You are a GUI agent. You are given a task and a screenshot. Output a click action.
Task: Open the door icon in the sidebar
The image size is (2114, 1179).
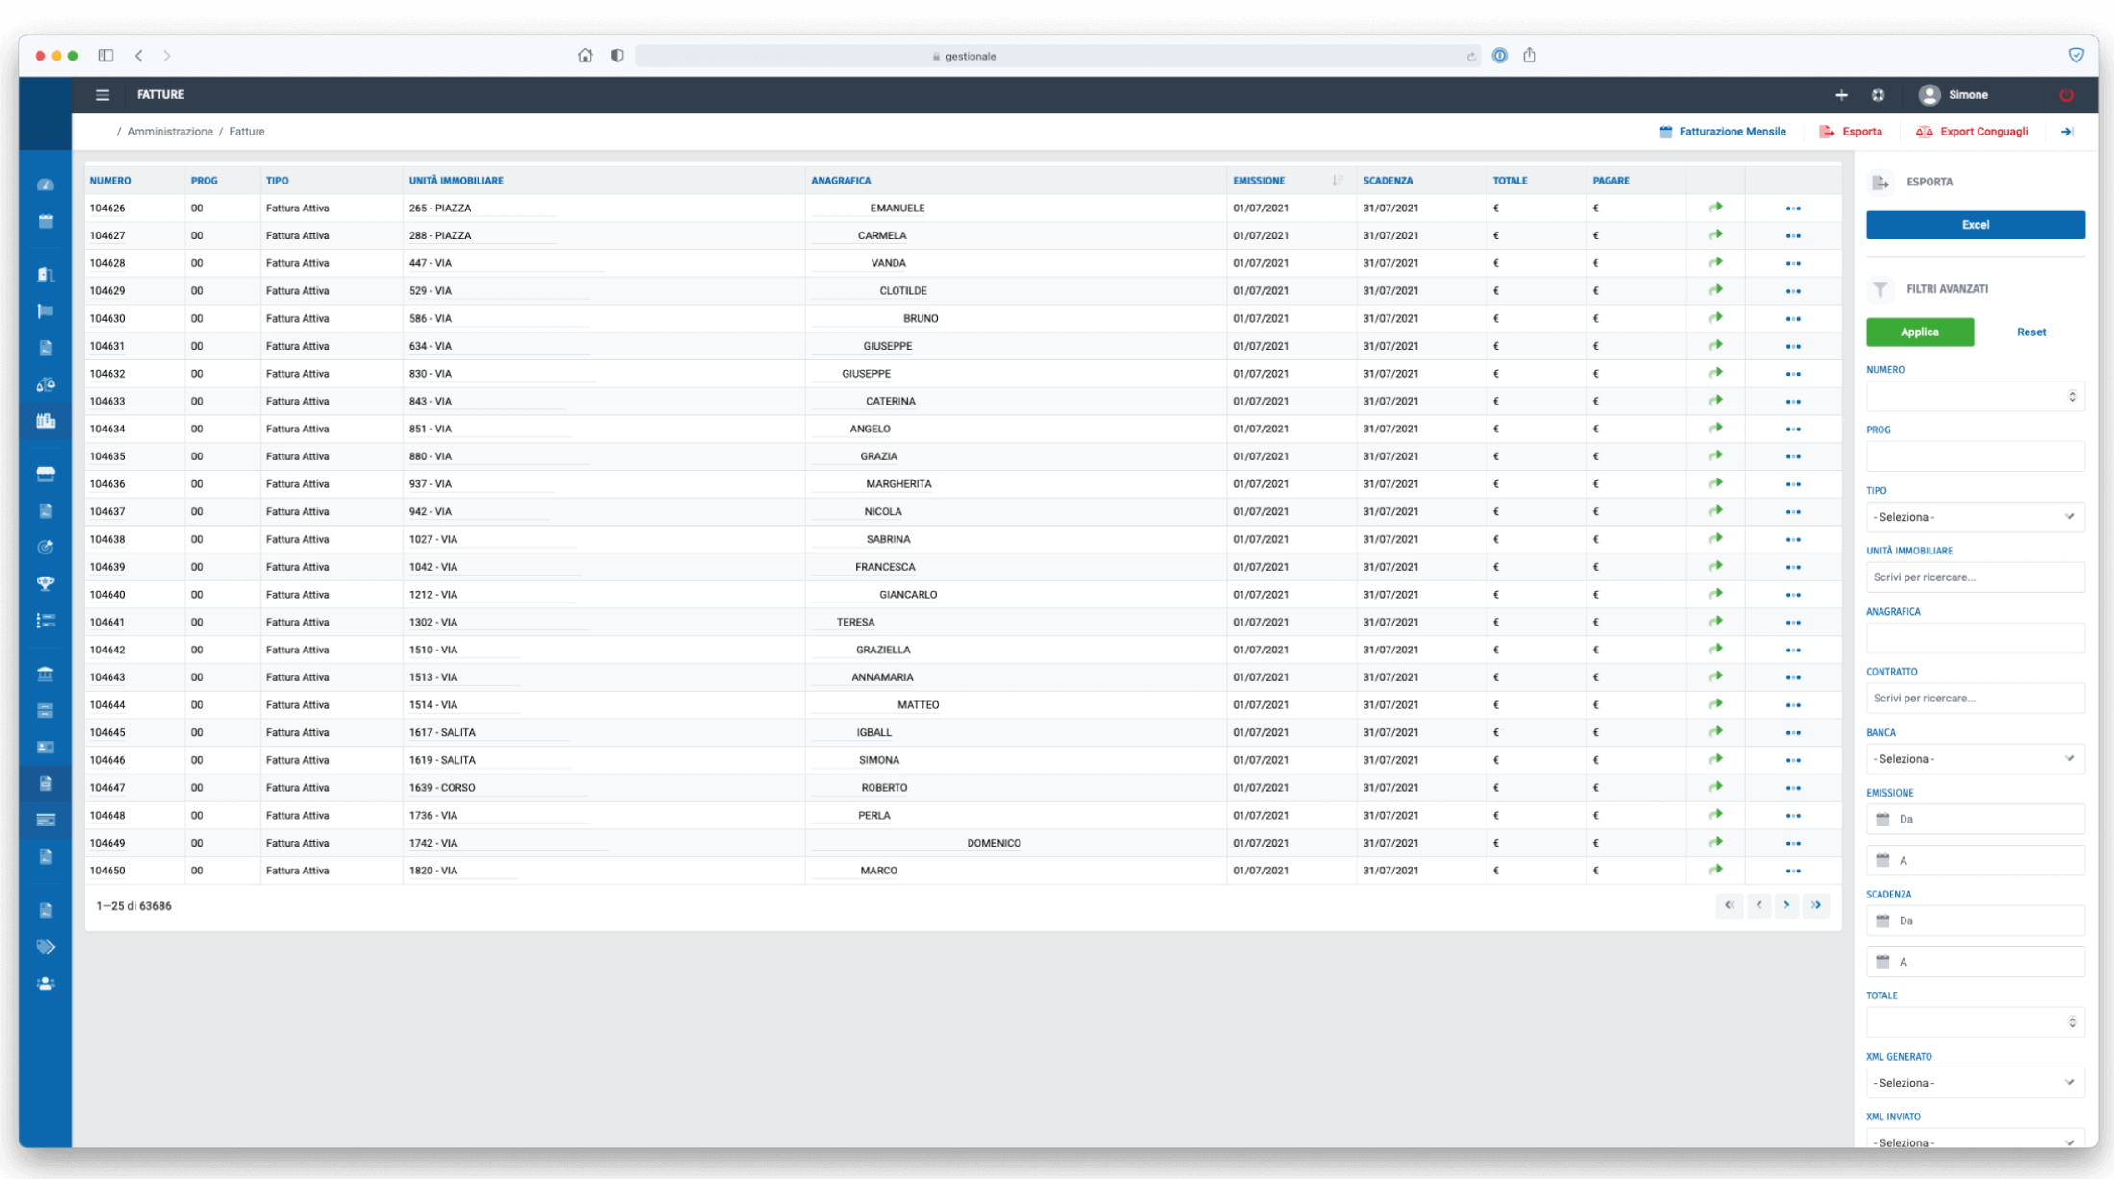coord(45,275)
